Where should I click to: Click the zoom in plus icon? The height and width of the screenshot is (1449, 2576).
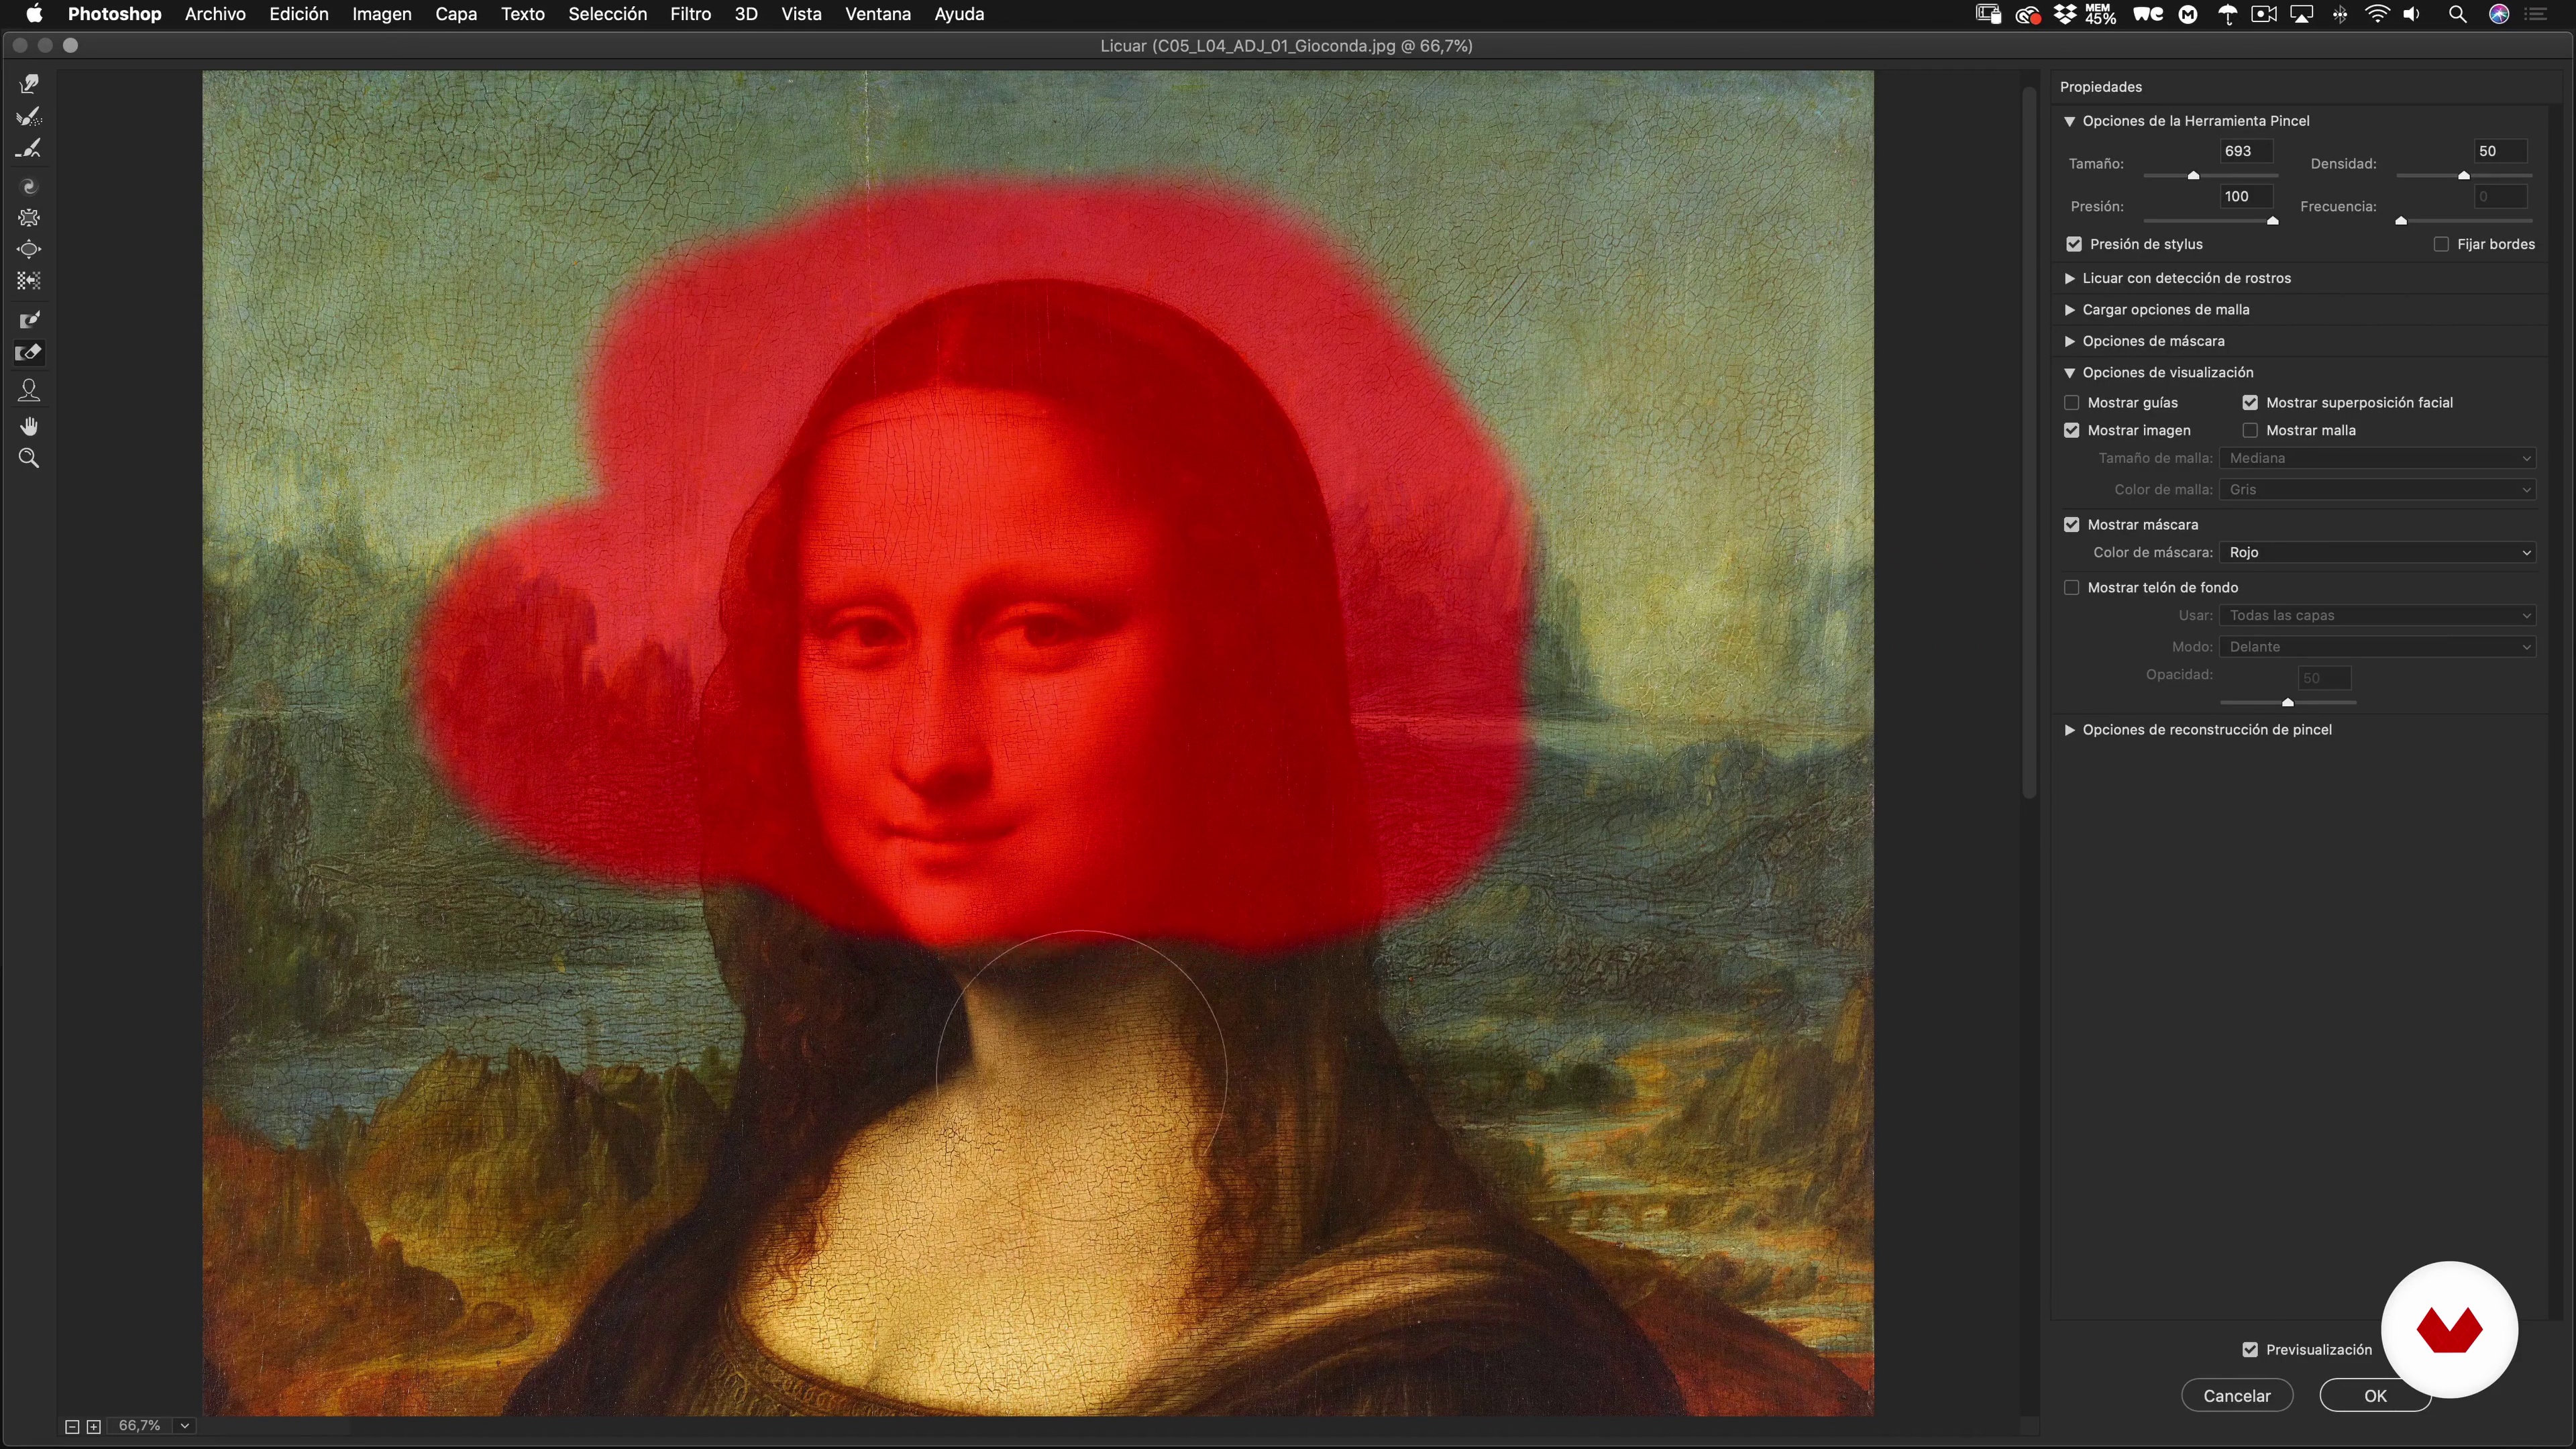point(94,1426)
